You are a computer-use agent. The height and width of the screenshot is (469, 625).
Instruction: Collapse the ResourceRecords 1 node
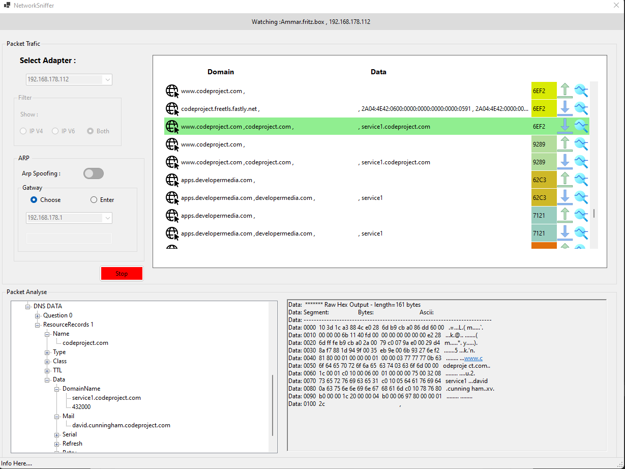tap(37, 325)
